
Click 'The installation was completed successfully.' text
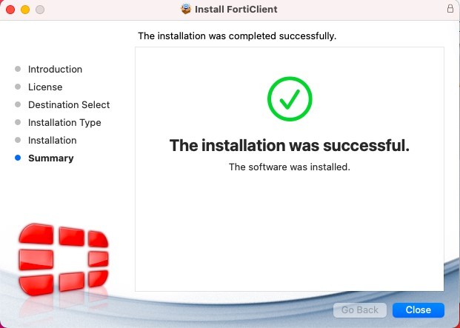(x=237, y=36)
